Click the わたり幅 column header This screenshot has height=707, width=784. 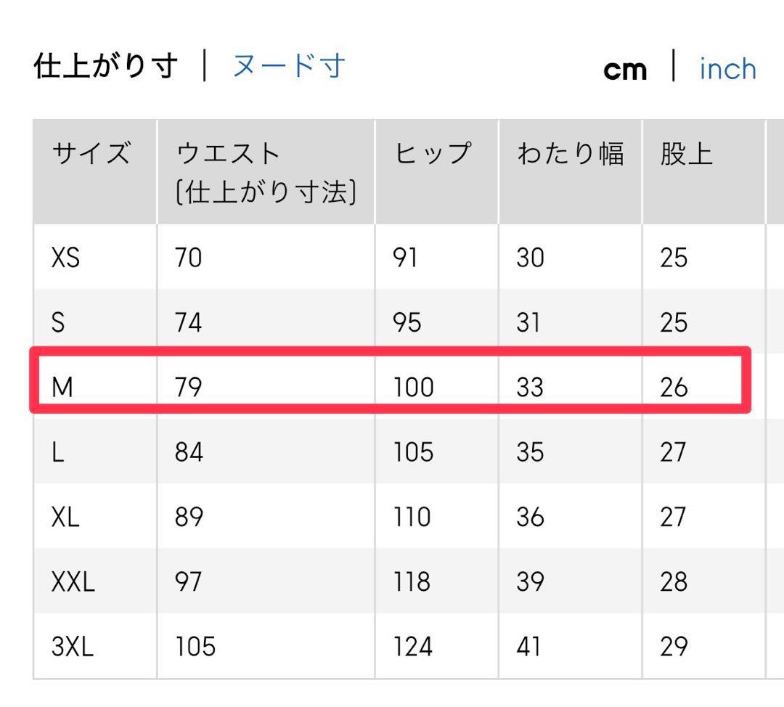570,155
